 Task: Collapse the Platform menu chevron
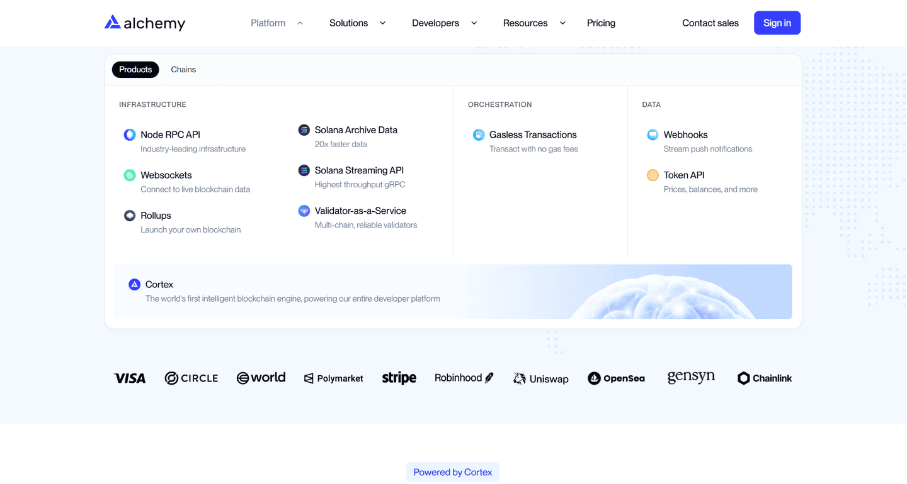pyautogui.click(x=300, y=23)
